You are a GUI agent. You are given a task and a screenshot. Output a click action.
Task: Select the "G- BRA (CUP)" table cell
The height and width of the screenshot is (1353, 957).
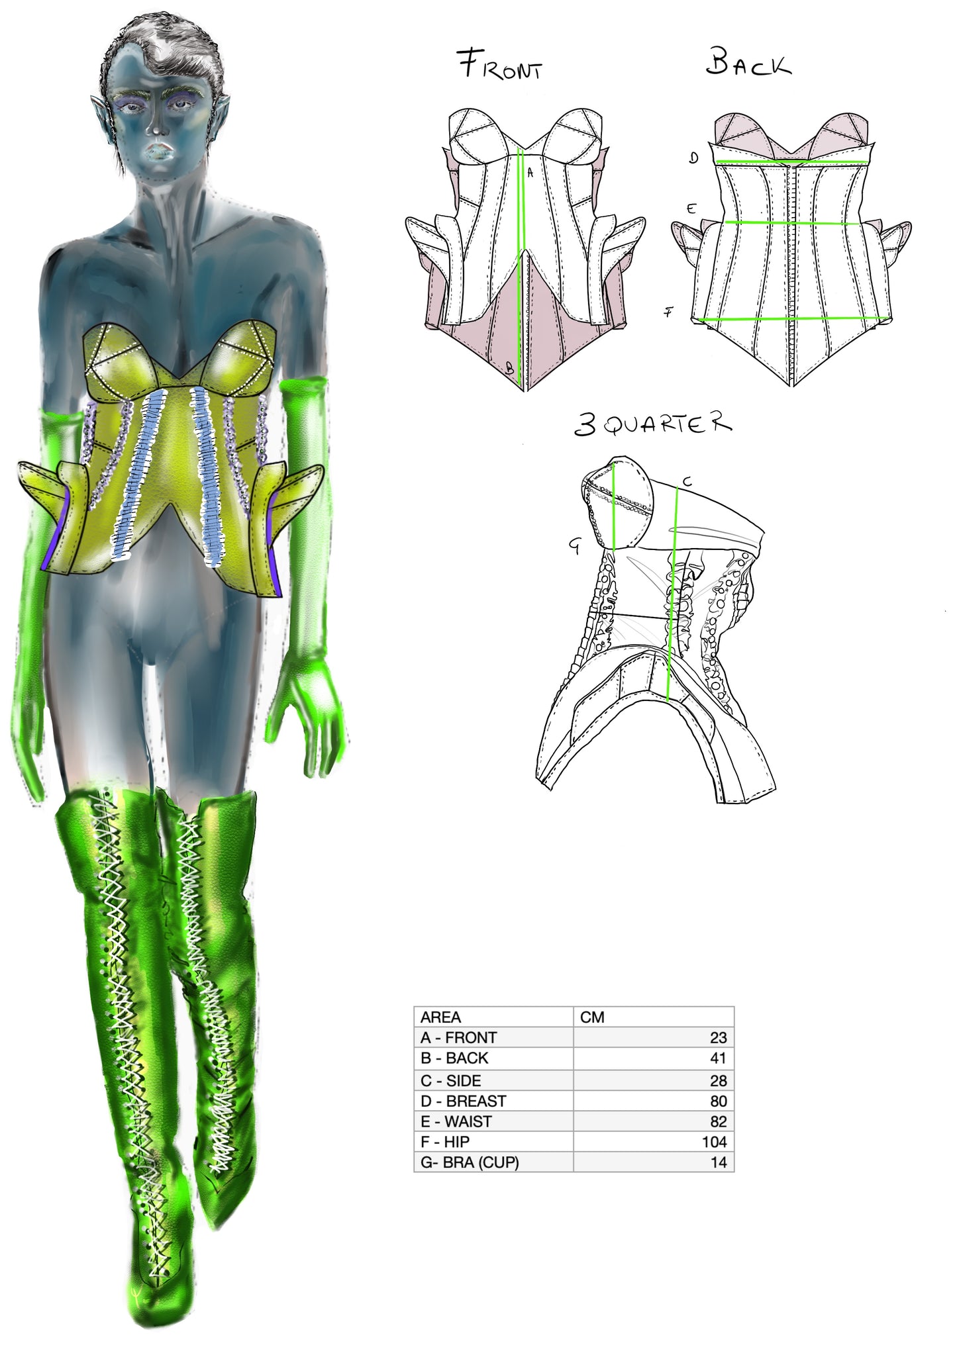coord(493,1162)
